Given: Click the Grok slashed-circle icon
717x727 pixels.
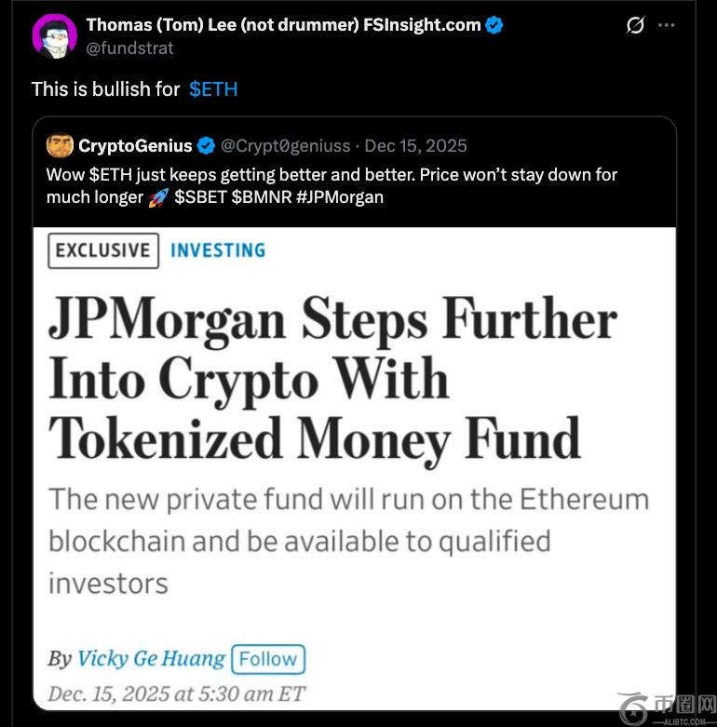Looking at the screenshot, I should (x=635, y=26).
